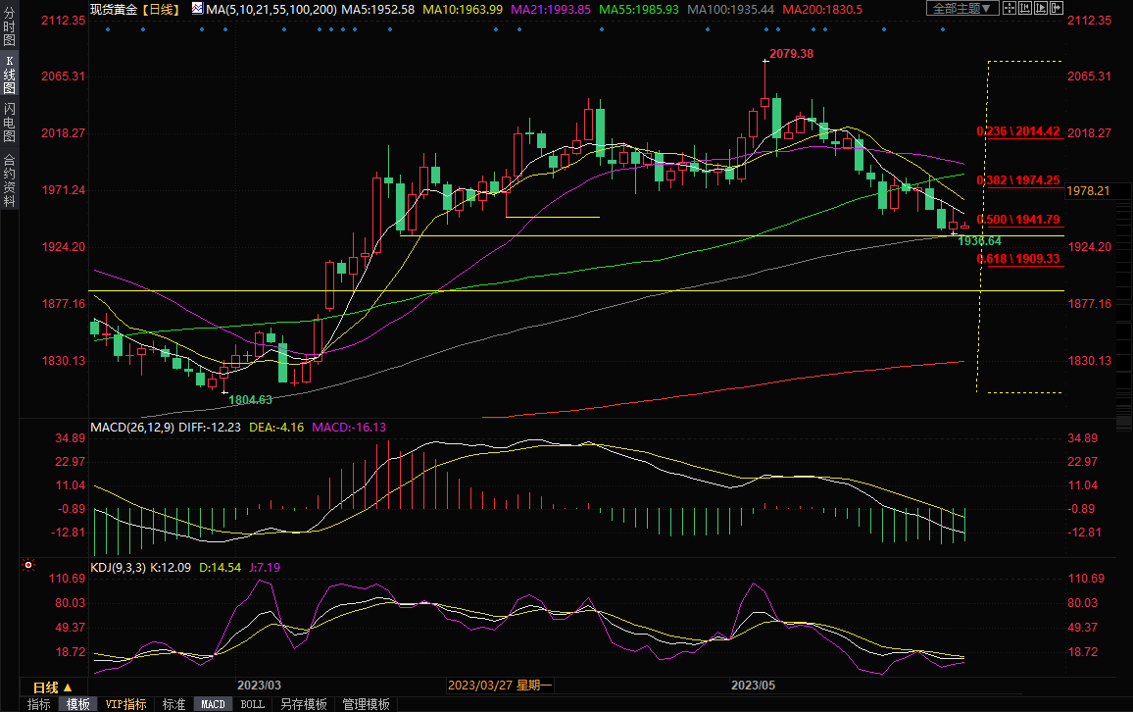Click the red sun icon beside KDJ
Viewport: 1133px width, 712px height.
[x=27, y=566]
